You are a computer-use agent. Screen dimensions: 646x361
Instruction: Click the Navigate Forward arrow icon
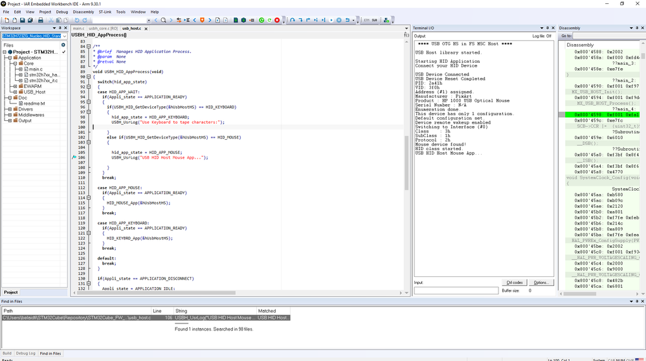[225, 20]
